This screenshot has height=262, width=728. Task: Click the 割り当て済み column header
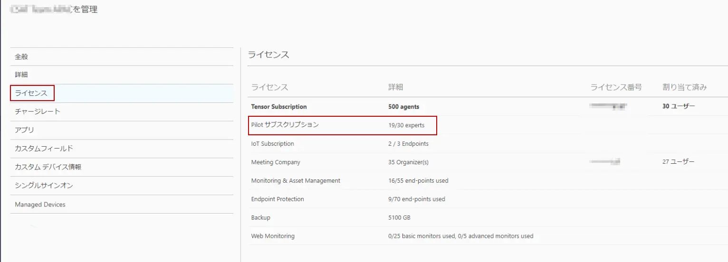pyautogui.click(x=684, y=87)
